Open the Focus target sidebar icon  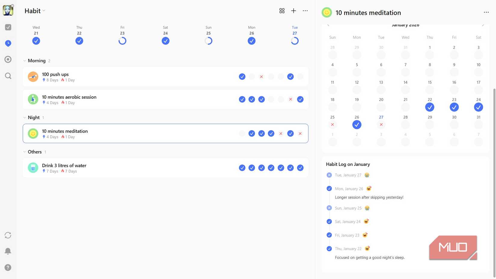pyautogui.click(x=8, y=60)
